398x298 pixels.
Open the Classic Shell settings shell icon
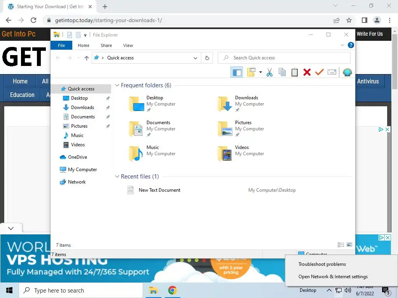tap(347, 72)
